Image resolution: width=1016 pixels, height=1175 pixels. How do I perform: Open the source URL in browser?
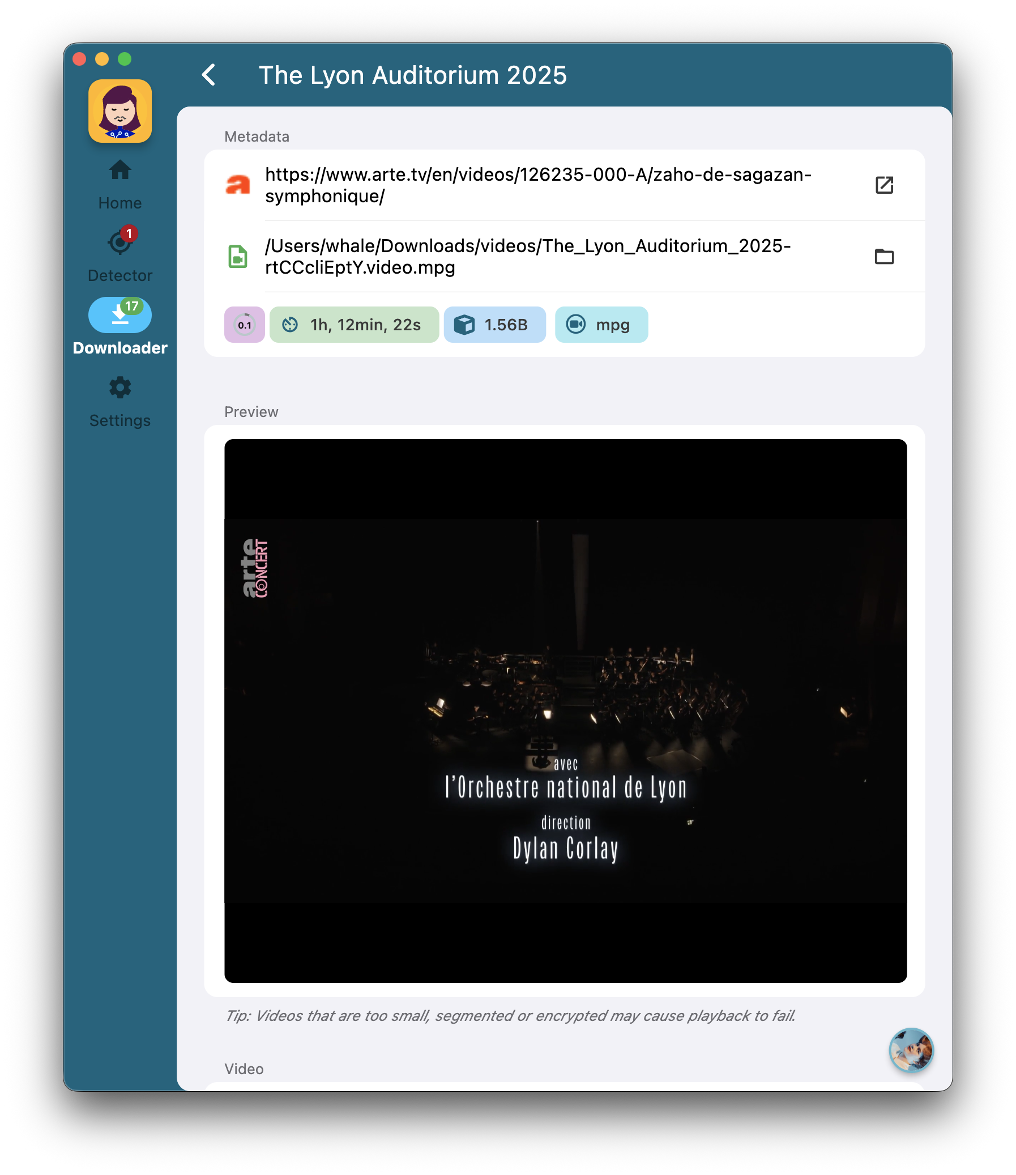click(x=885, y=185)
